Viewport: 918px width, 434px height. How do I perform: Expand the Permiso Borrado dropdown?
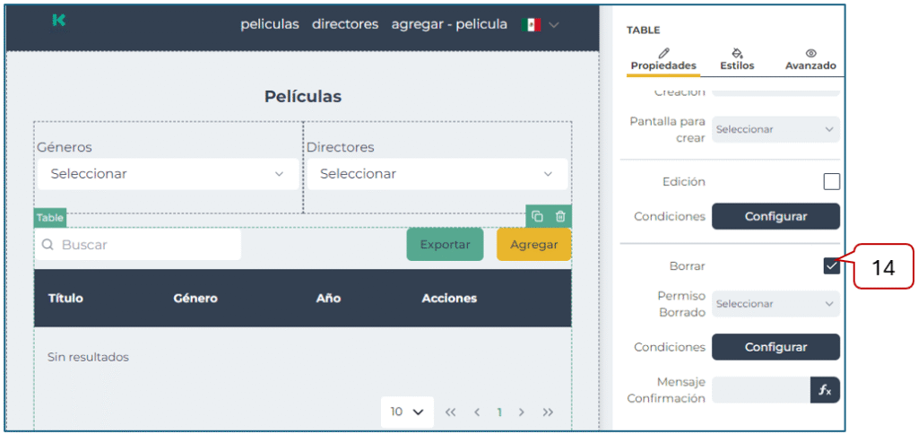coord(775,304)
